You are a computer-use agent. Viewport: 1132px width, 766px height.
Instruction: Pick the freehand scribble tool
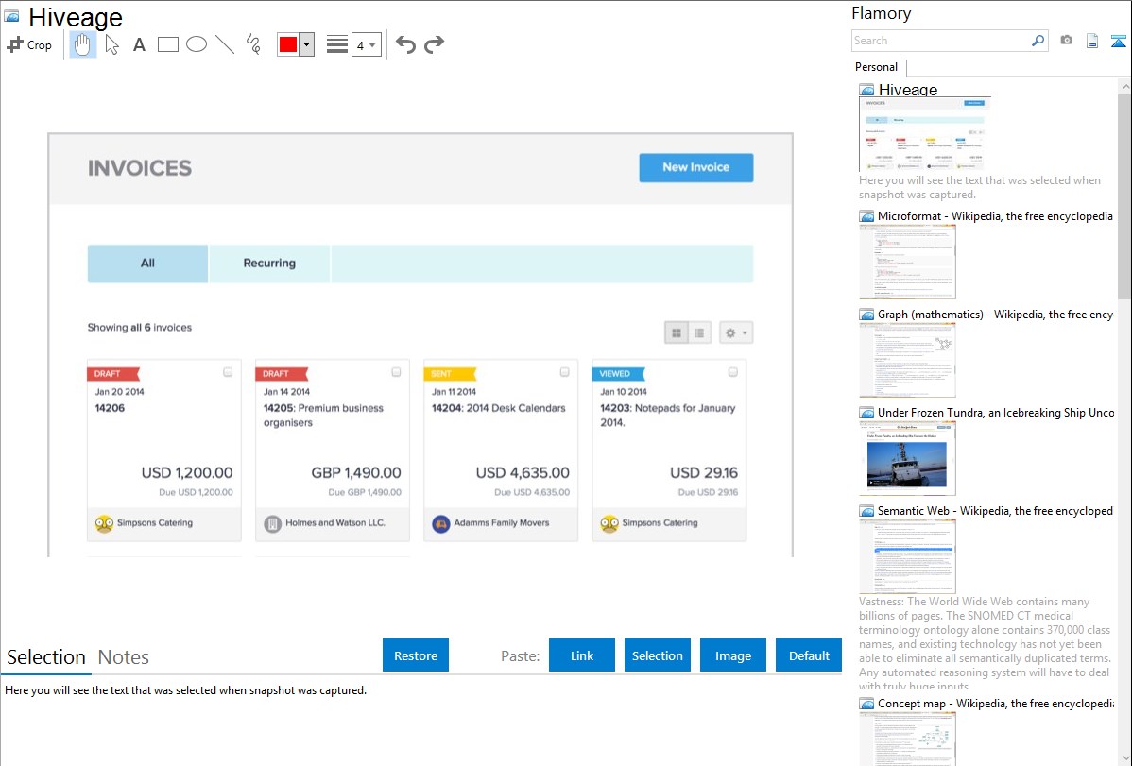coord(253,44)
